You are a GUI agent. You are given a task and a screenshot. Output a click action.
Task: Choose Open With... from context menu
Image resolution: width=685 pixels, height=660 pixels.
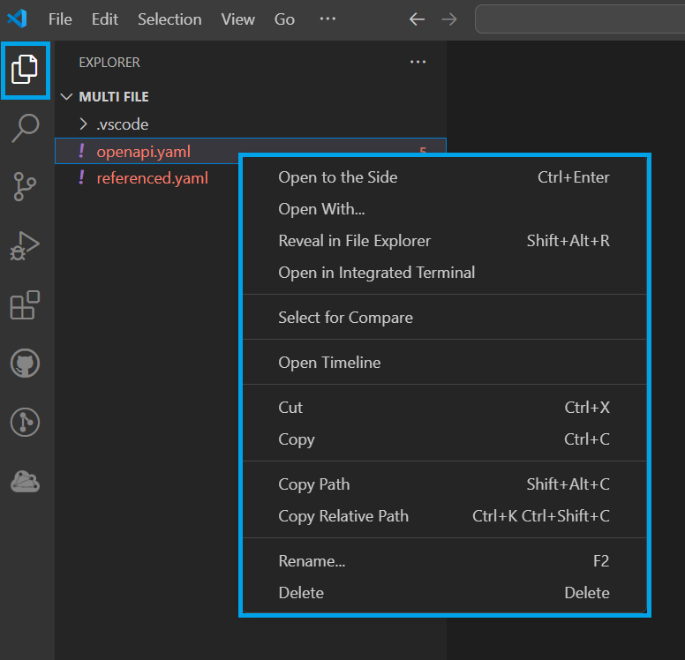(444, 209)
